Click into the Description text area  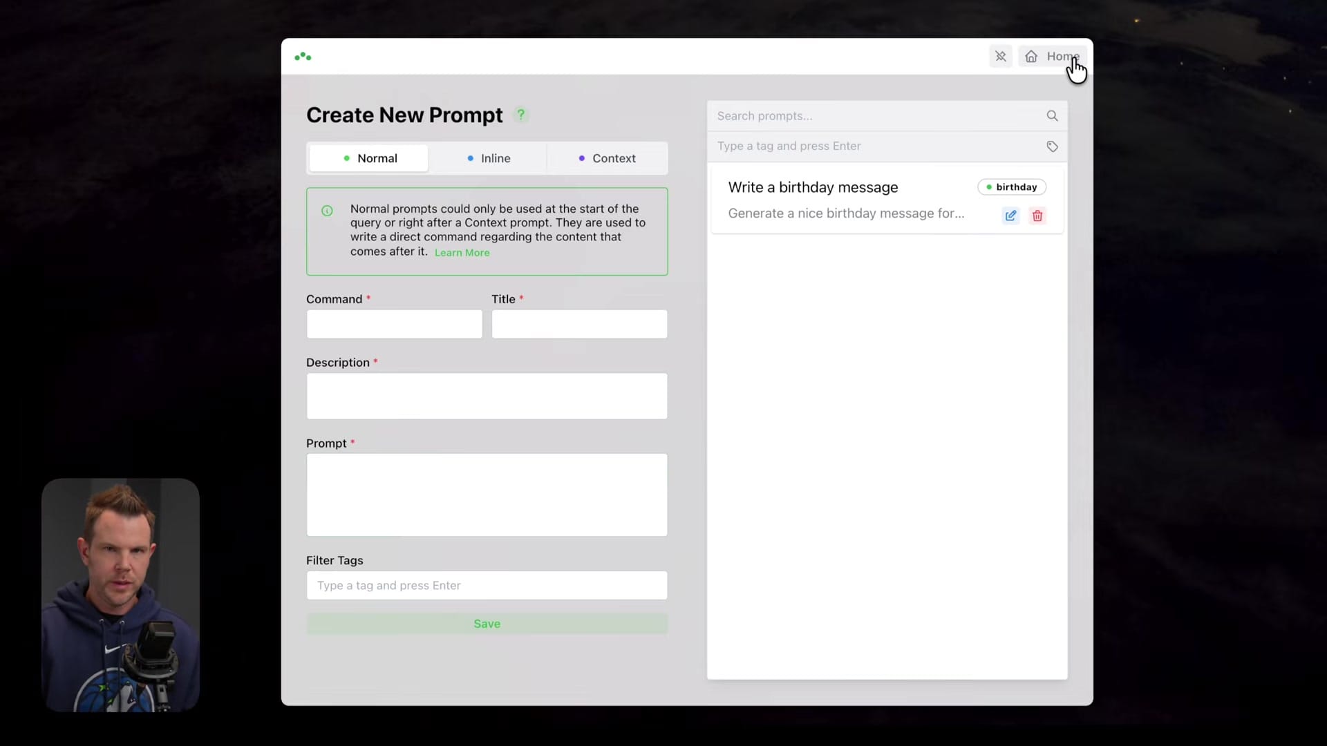[x=487, y=396]
